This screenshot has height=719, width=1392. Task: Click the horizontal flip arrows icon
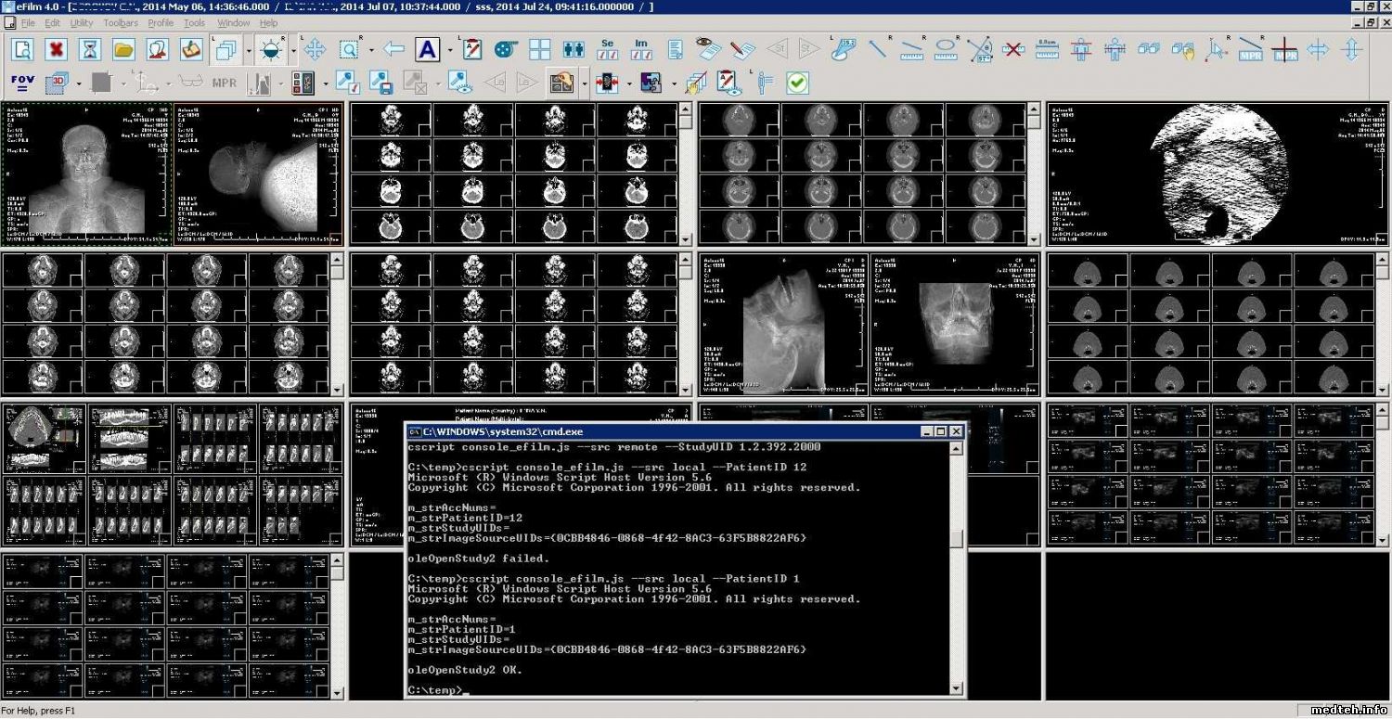(x=1318, y=49)
